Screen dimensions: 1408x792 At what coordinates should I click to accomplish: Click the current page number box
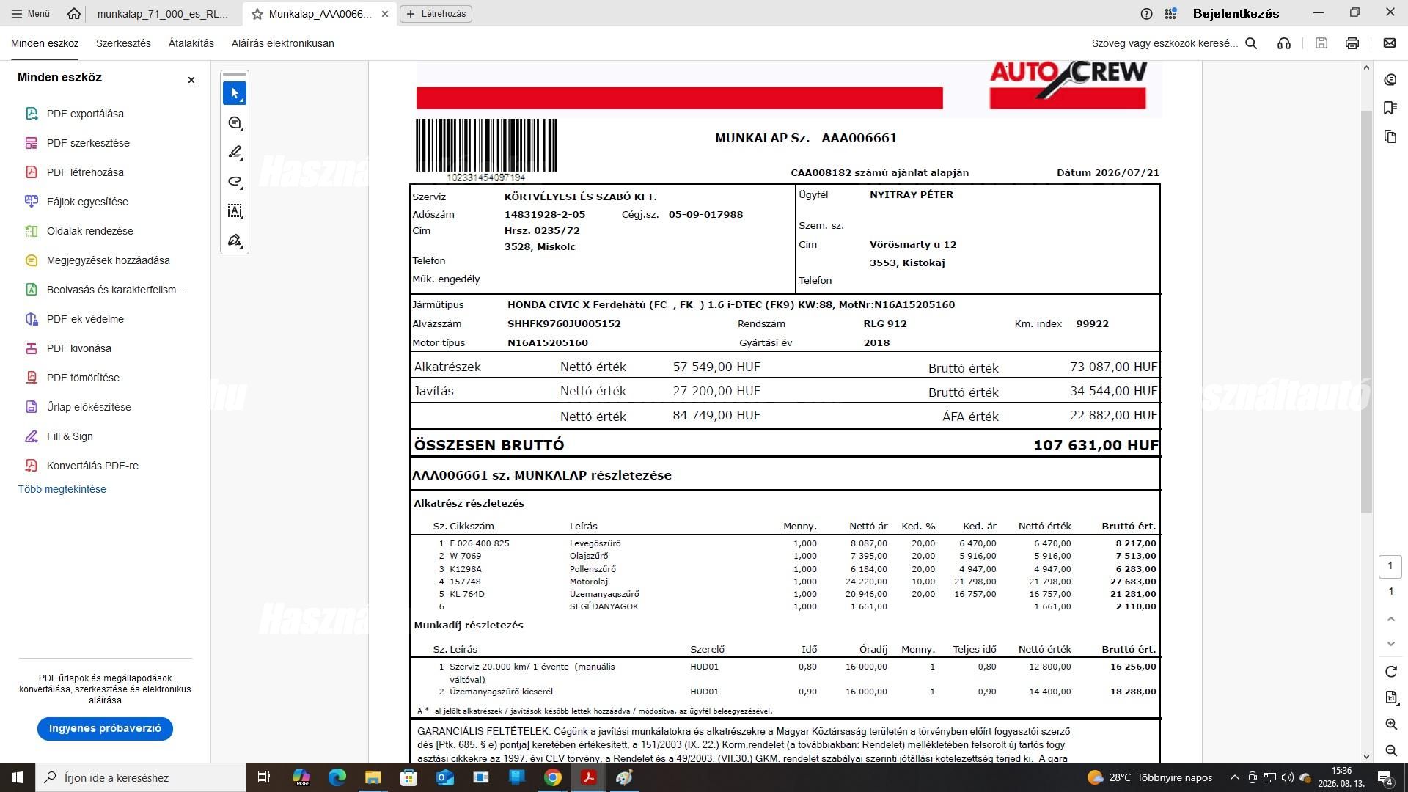1390,565
